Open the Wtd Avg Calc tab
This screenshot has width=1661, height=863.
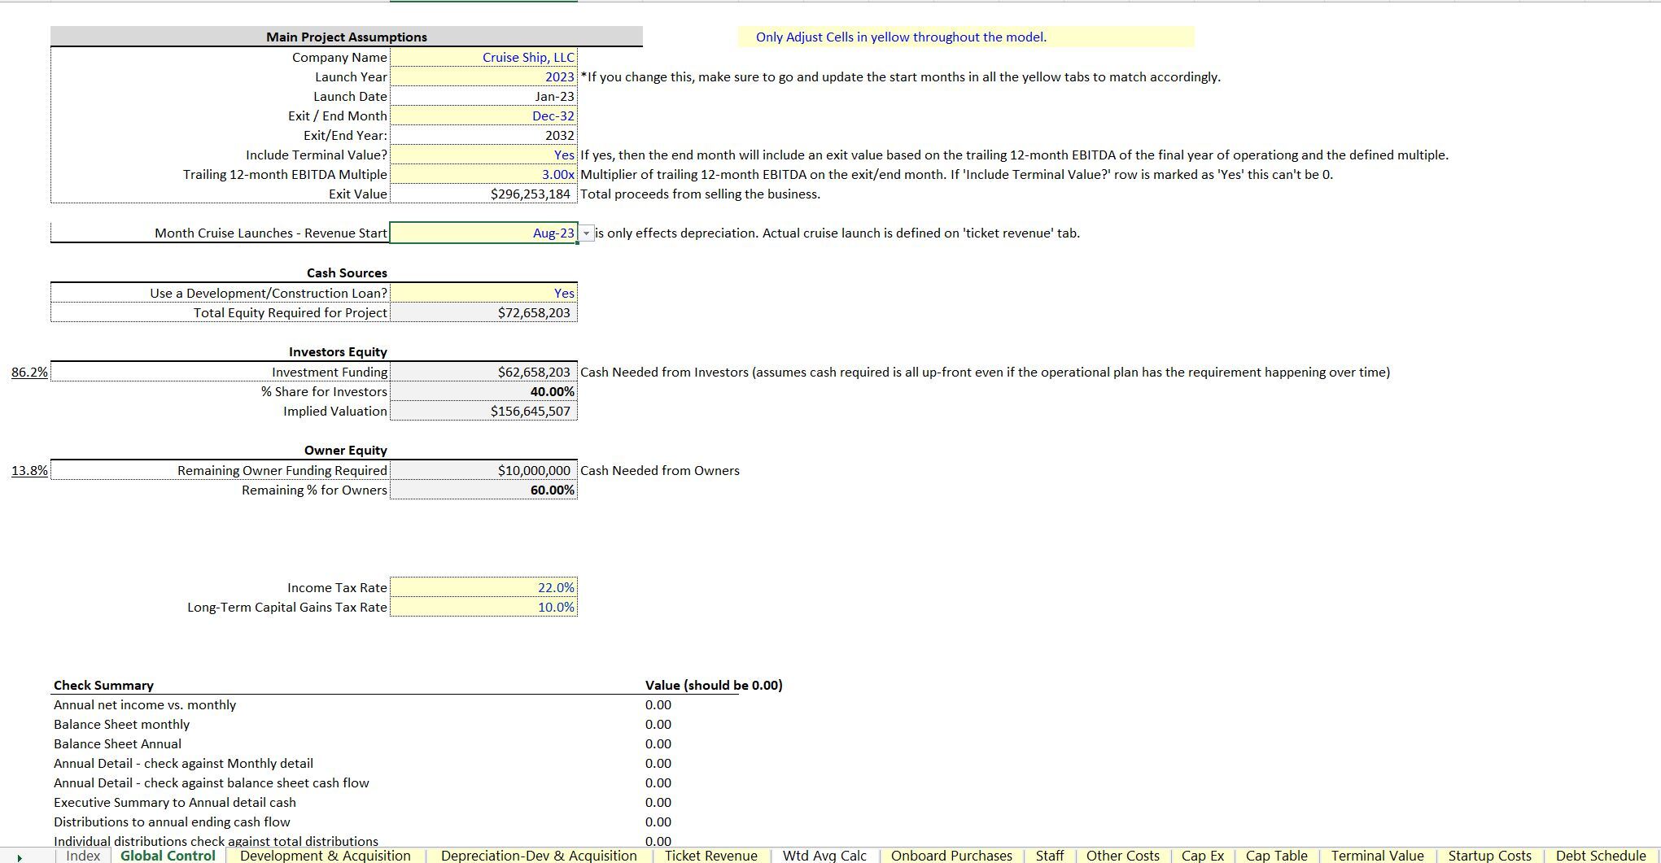coord(824,856)
